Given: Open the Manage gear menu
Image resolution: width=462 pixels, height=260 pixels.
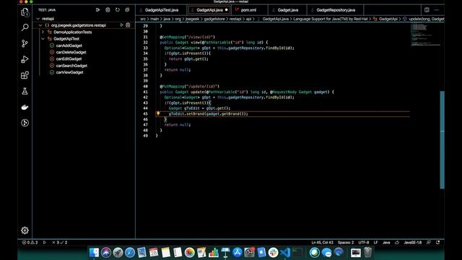Looking at the screenshot, I should [25, 230].
